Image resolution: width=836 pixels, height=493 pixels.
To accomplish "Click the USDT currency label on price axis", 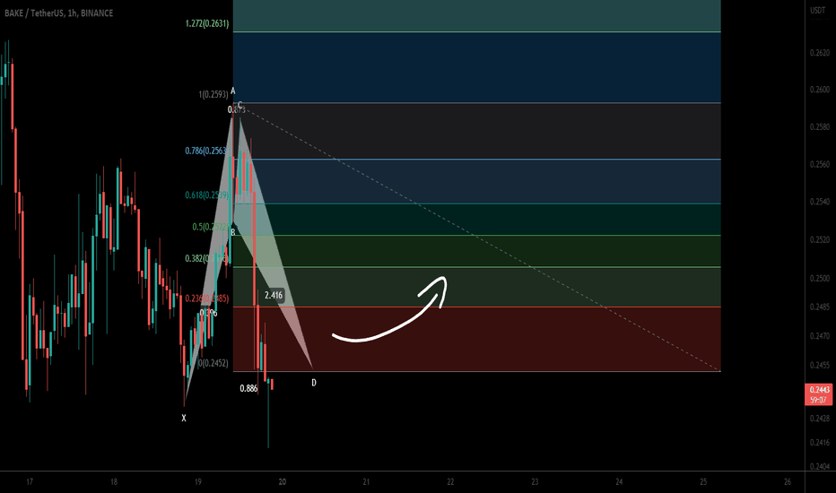I will pyautogui.click(x=818, y=10).
